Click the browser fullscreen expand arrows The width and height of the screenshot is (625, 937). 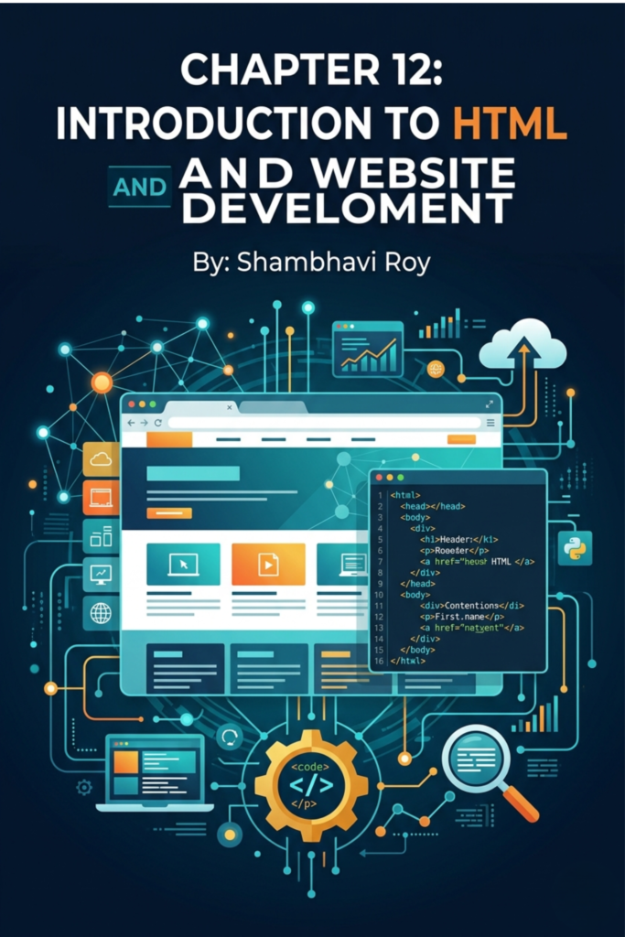(x=490, y=404)
